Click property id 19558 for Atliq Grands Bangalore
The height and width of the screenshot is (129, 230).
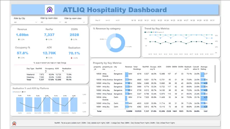[x=99, y=74]
